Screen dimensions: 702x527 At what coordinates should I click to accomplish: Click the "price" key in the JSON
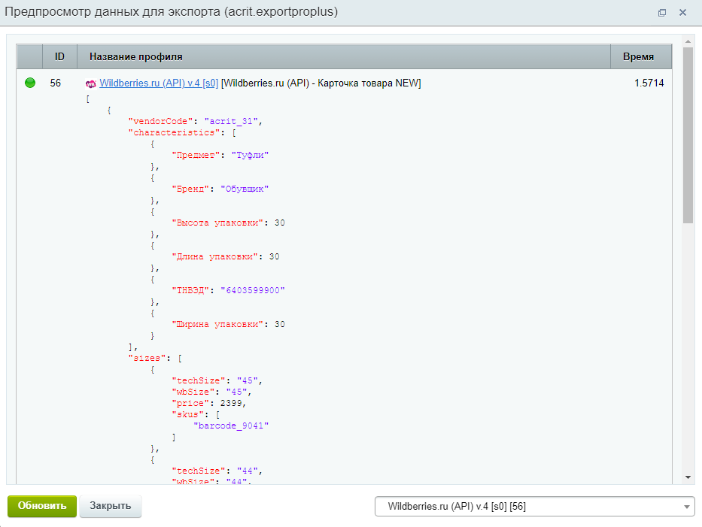[190, 403]
